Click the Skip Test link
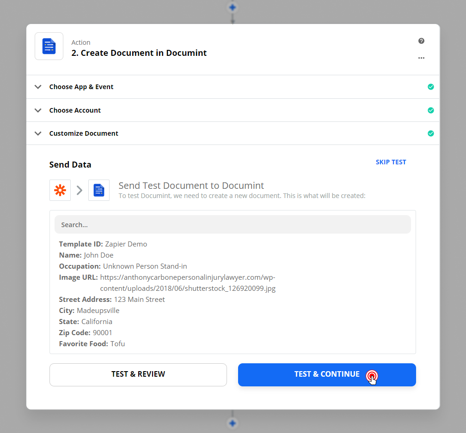 [x=391, y=162]
